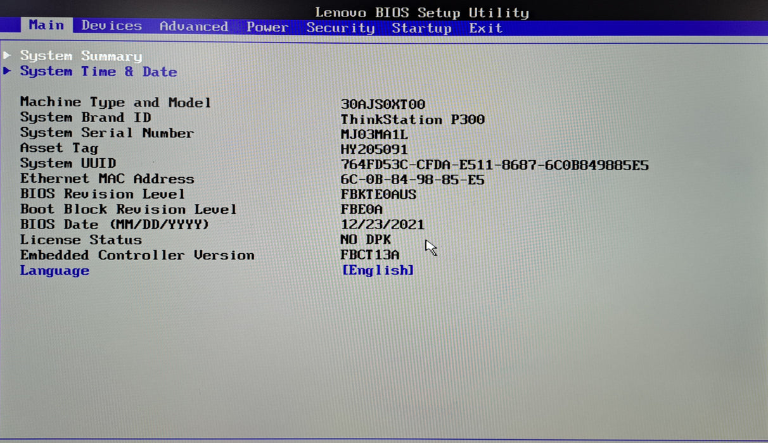Screen dimensions: 768x443
Task: Select the ThinkStation P300 value
Action: [413, 120]
